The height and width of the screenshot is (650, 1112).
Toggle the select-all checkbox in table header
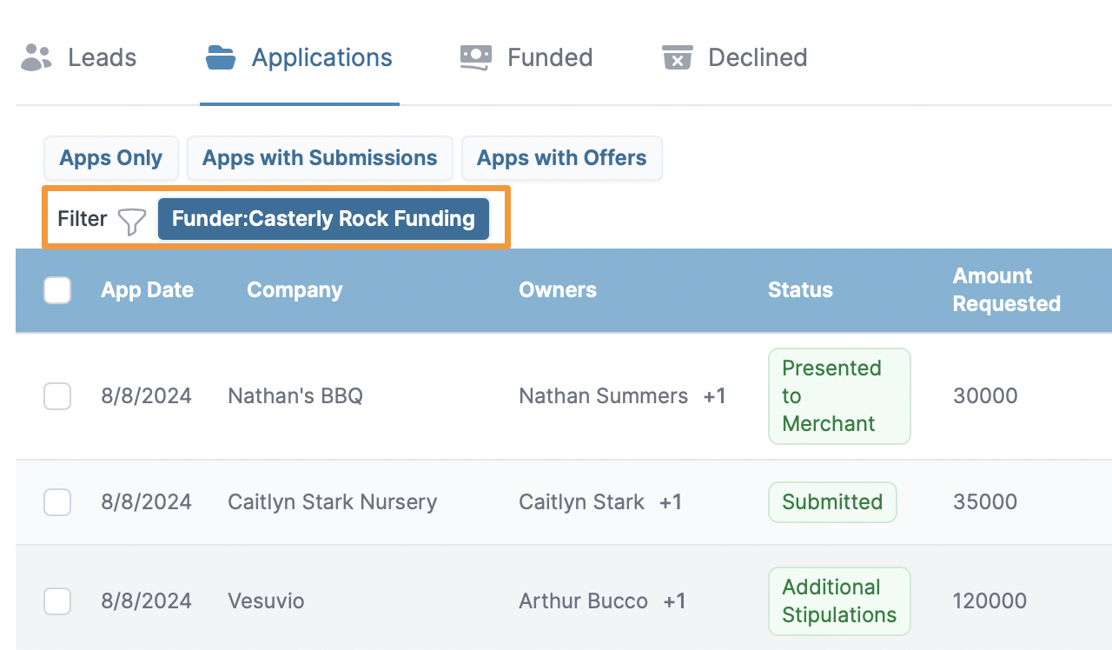click(57, 290)
